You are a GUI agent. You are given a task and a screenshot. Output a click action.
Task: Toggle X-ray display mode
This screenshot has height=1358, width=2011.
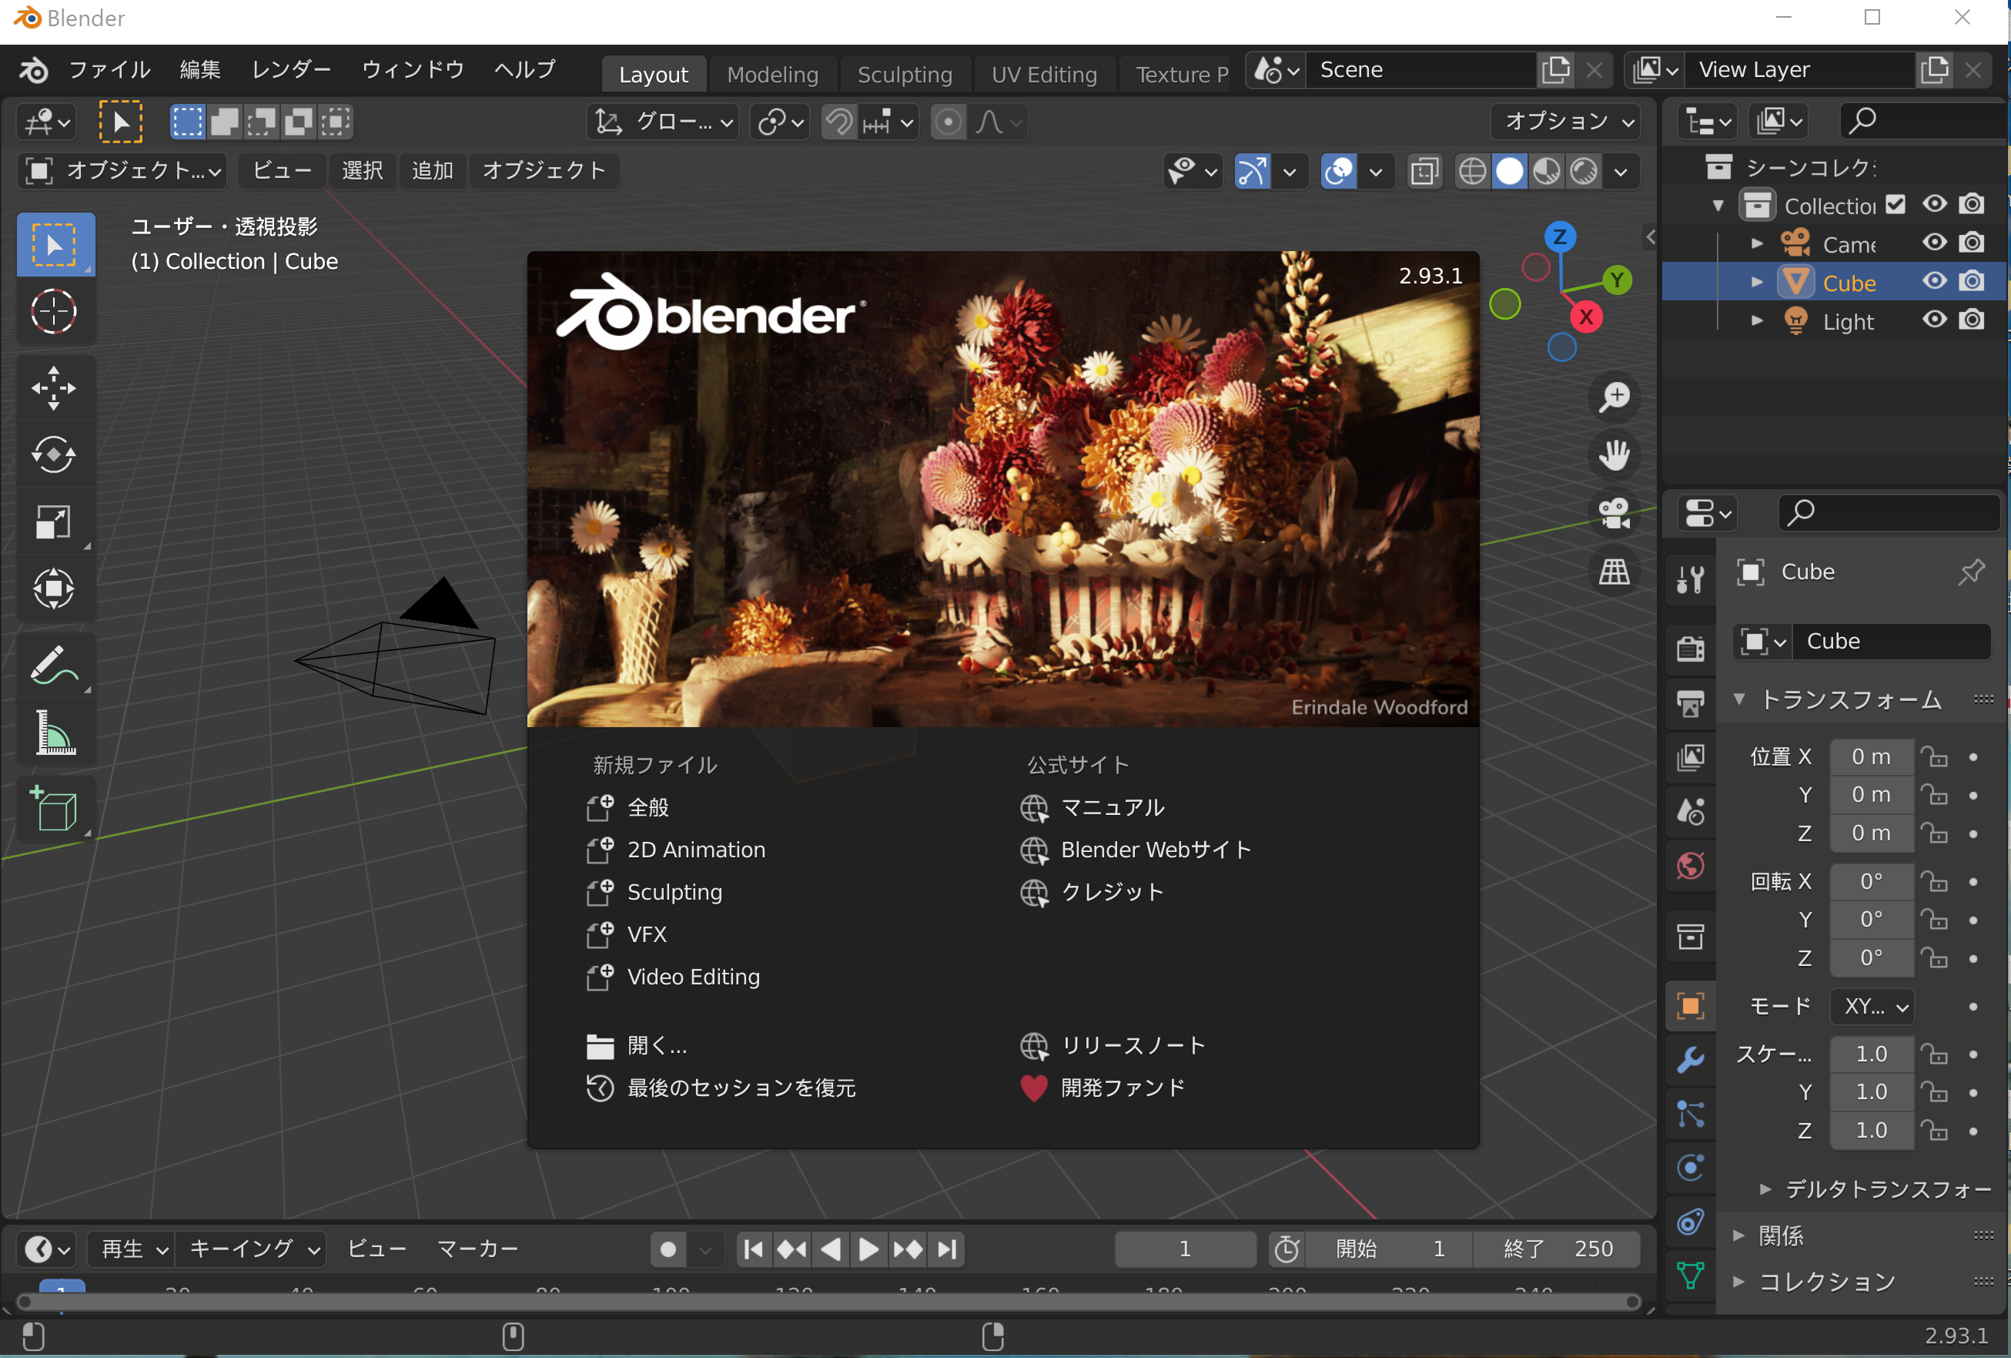point(1424,171)
